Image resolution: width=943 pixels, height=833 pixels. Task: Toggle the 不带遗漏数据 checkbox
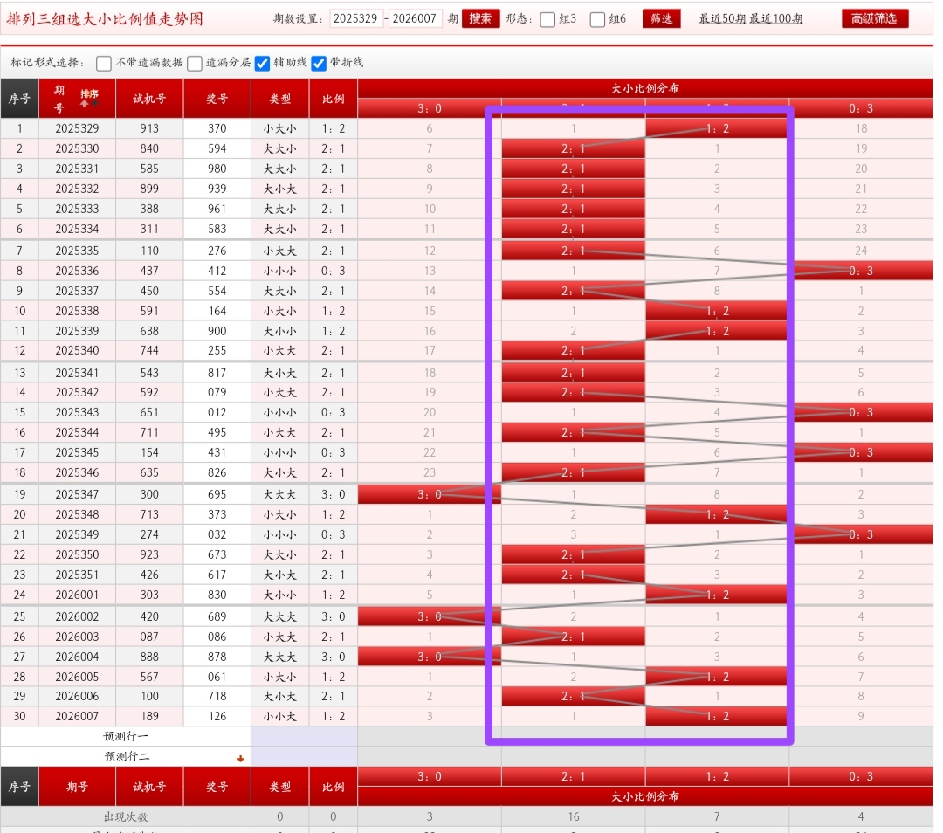[x=104, y=63]
